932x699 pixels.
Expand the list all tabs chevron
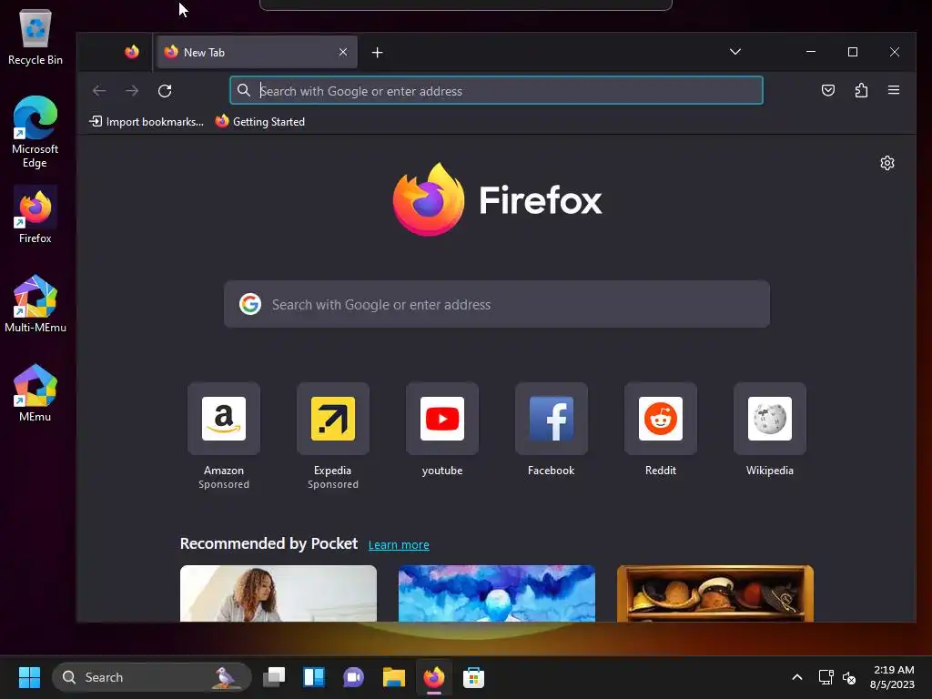click(735, 52)
